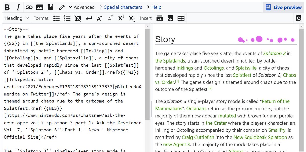Open the Octolings link

(214, 68)
